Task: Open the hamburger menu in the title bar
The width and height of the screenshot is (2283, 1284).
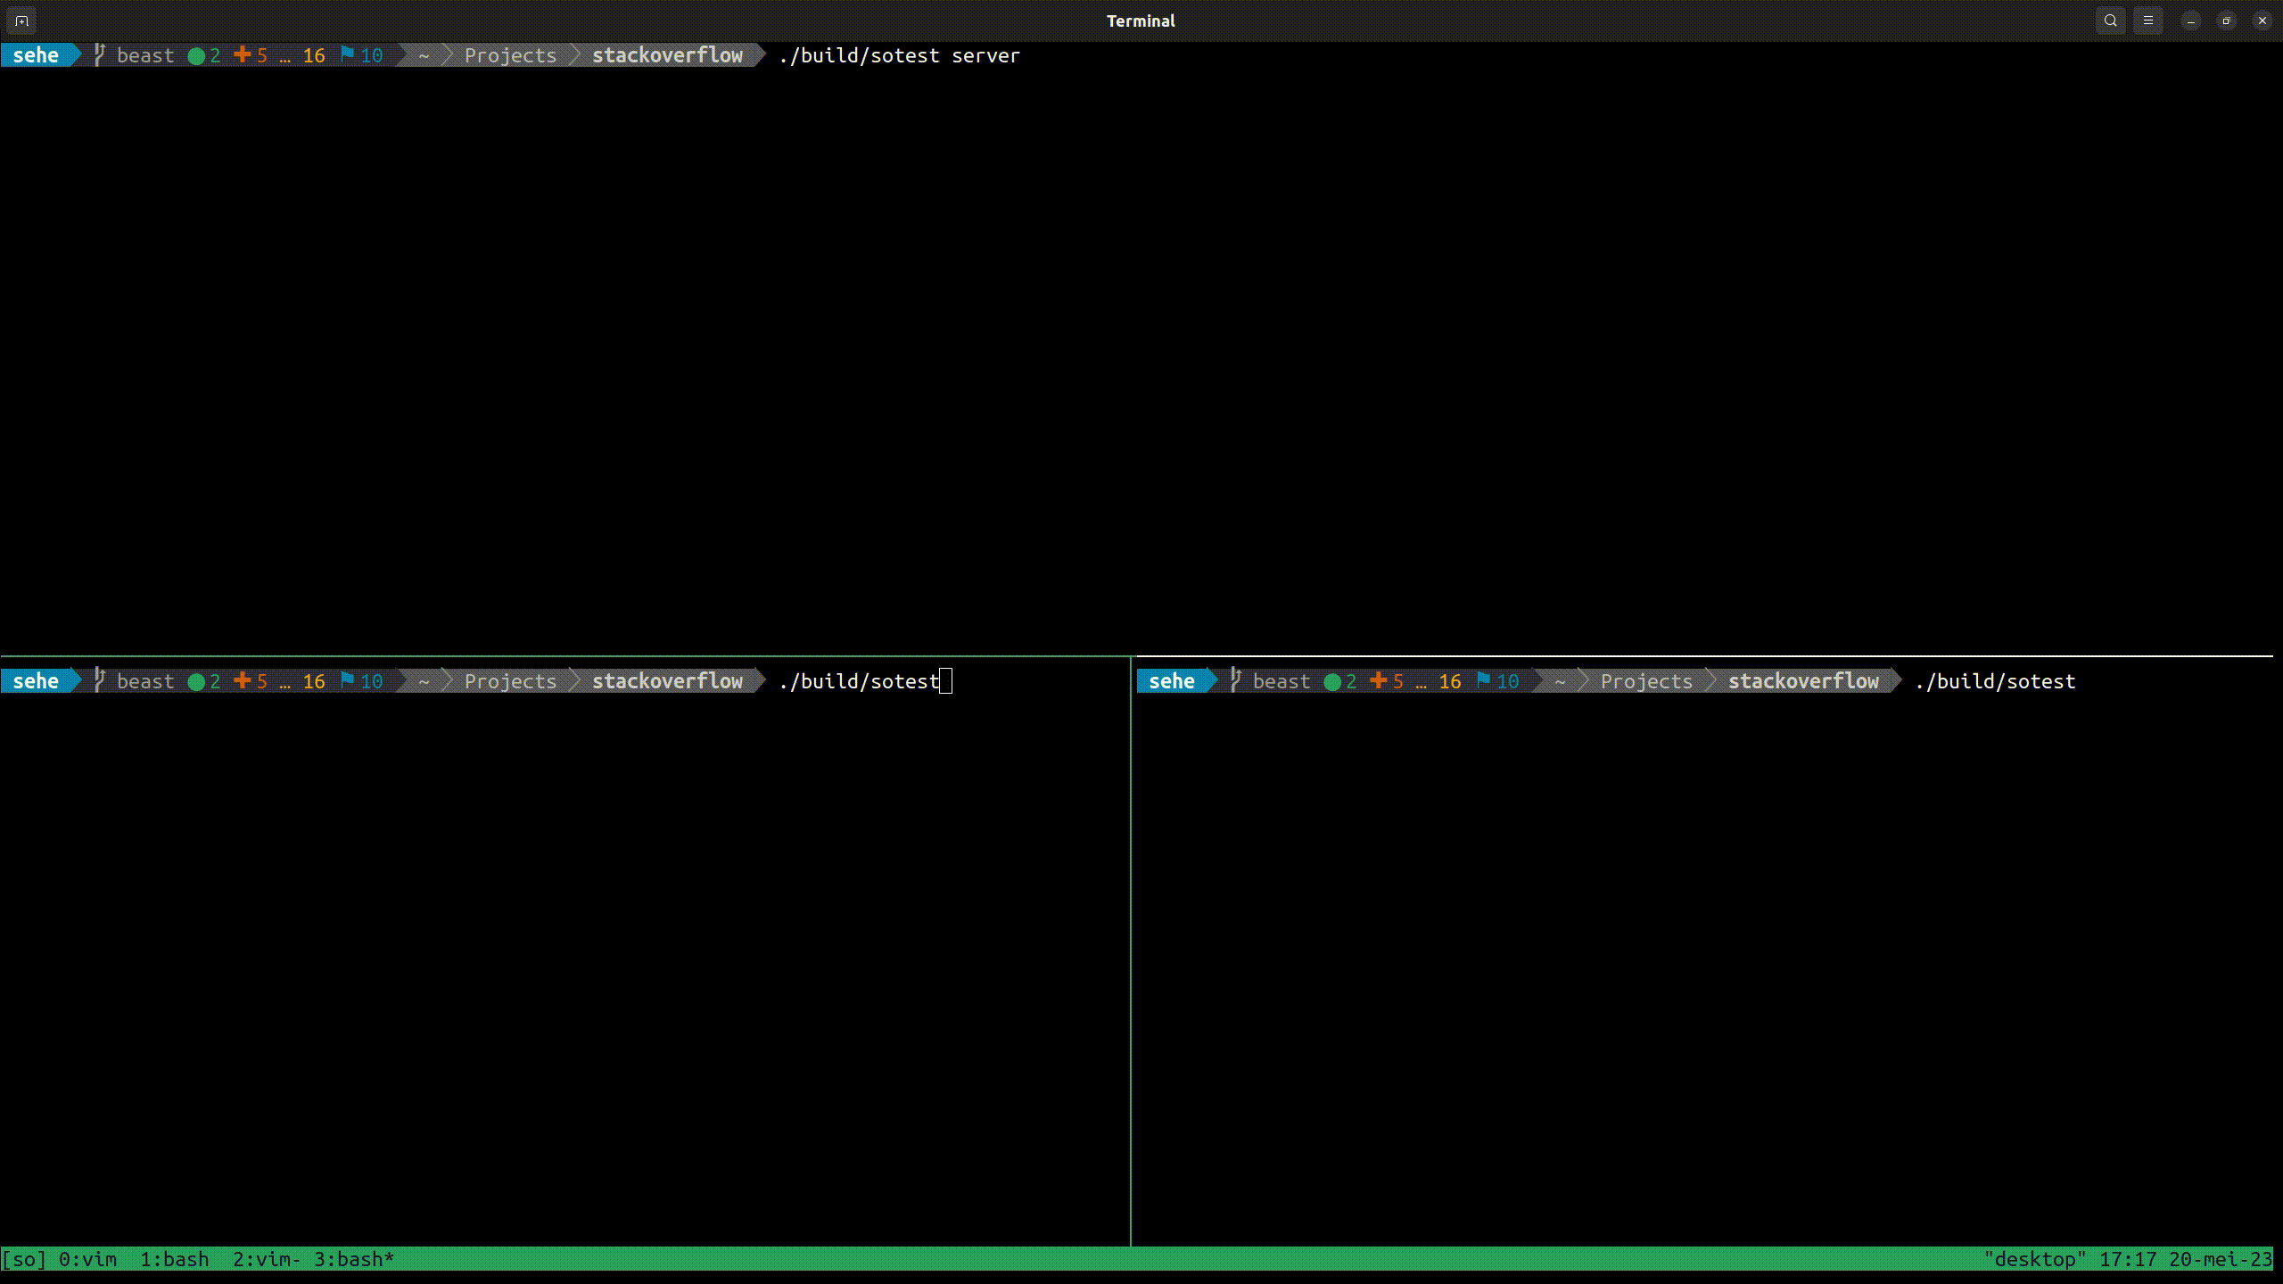Action: coord(2148,21)
